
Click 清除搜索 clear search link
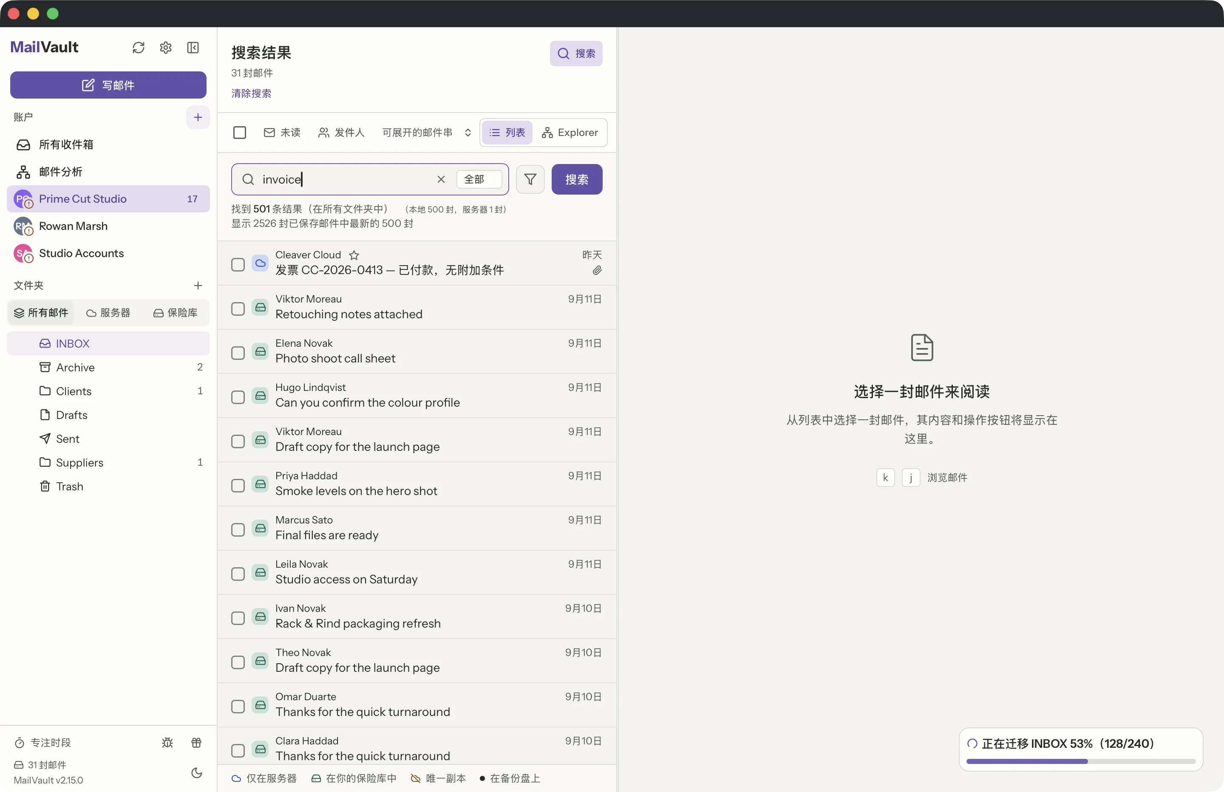251,93
